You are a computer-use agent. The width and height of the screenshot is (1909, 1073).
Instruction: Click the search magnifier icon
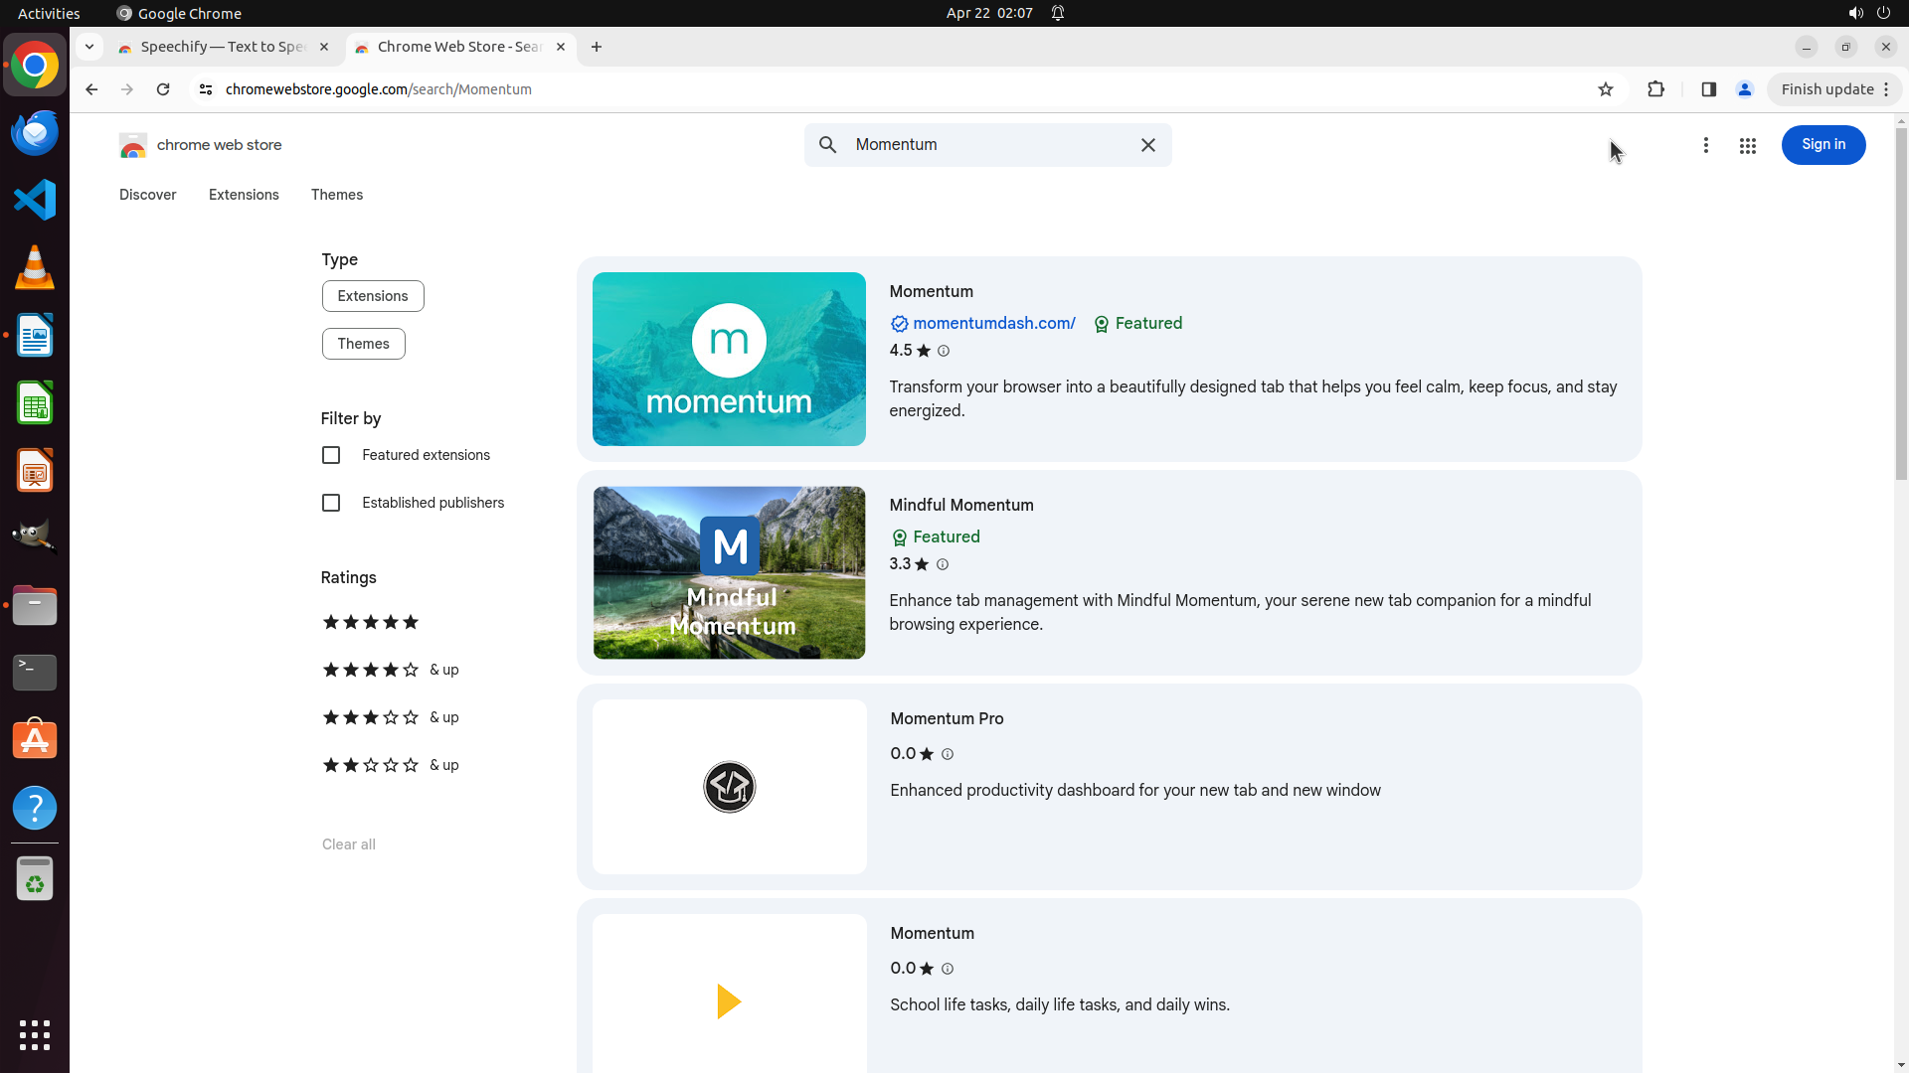click(x=827, y=145)
